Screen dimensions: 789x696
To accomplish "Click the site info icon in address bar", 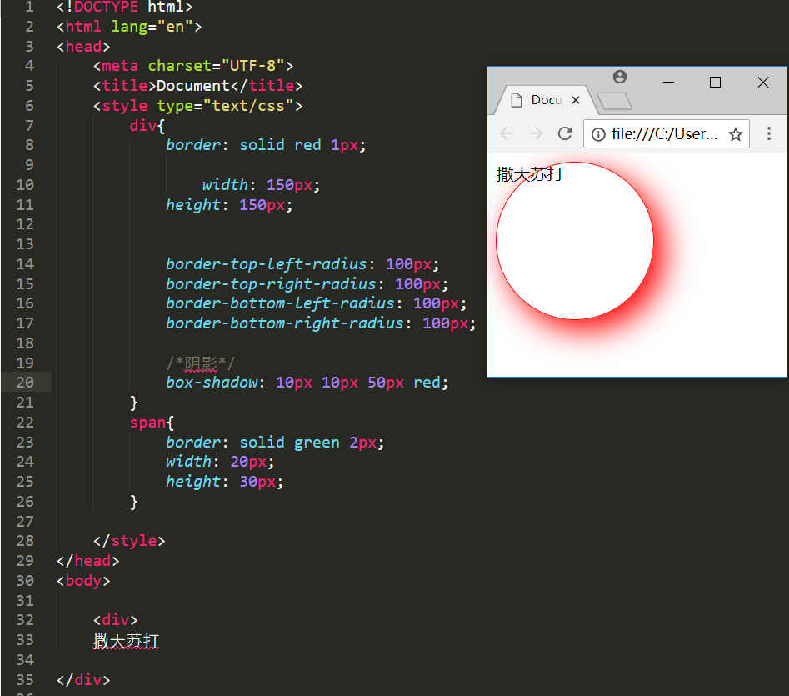I will click(598, 134).
